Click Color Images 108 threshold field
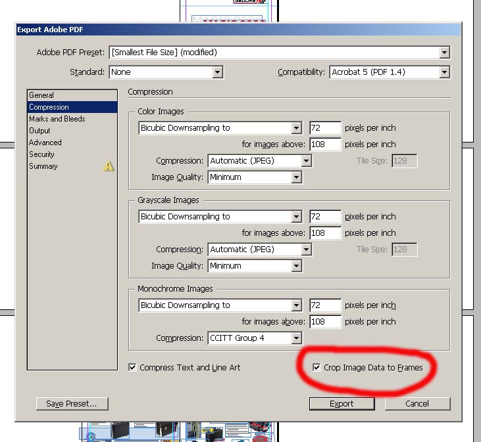 (325, 144)
